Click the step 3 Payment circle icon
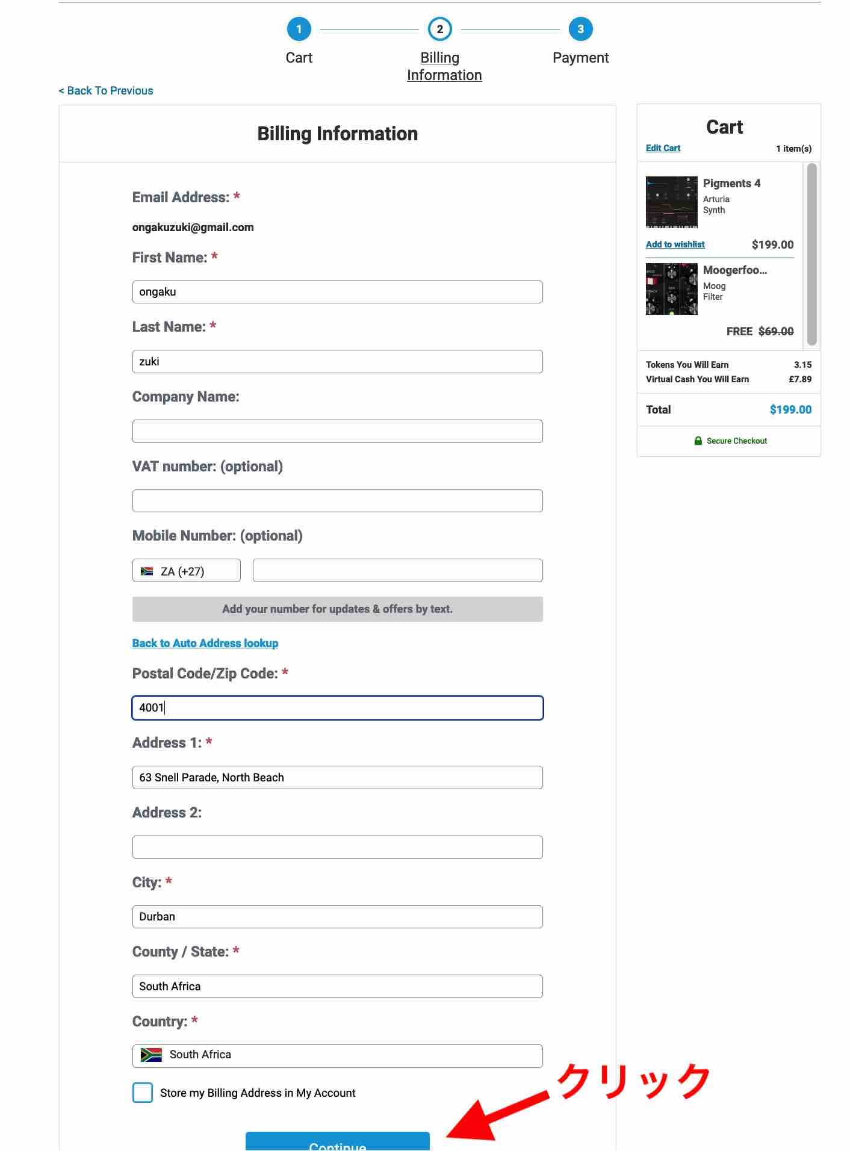This screenshot has height=1151, width=850. point(580,29)
